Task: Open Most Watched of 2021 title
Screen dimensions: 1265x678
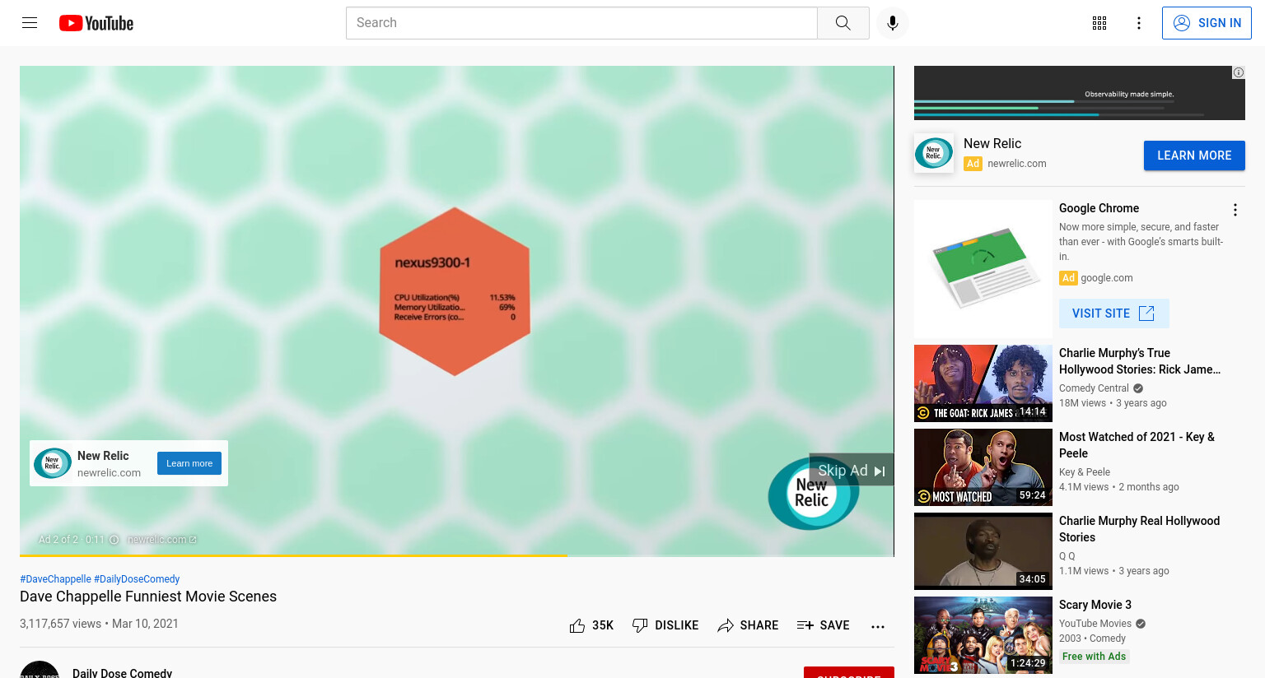Action: (x=1137, y=445)
